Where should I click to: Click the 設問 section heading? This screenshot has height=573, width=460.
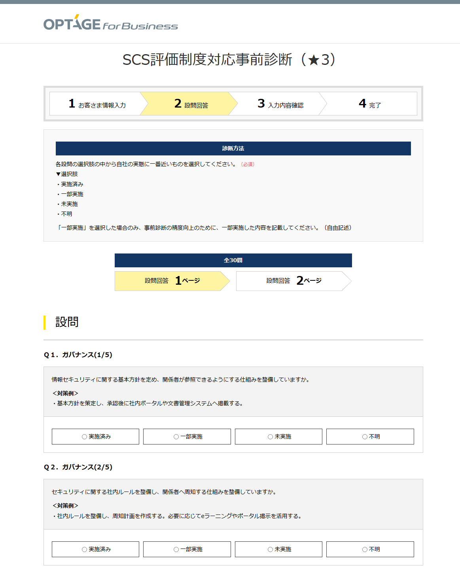coord(67,322)
